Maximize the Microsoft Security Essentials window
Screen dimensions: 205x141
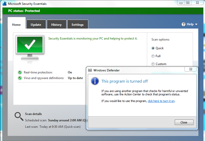click(188, 3)
